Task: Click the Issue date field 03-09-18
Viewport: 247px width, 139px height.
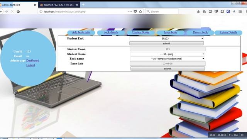Action: pos(167,63)
